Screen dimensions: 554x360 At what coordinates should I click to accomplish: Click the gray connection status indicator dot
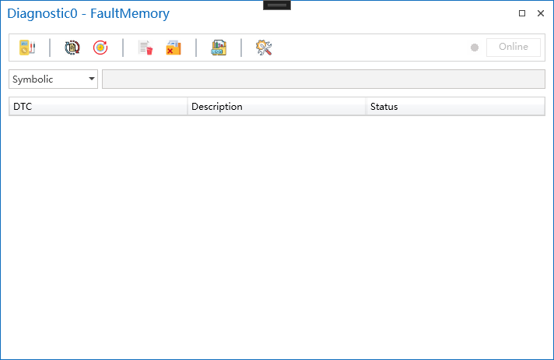tap(475, 48)
